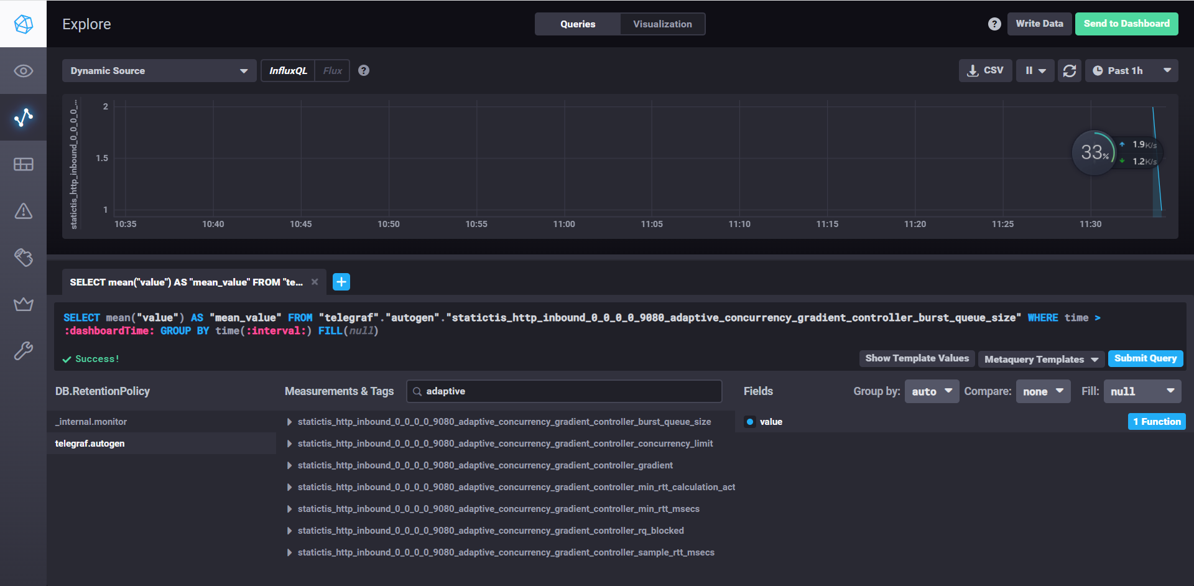Add a new query with plus button
The height and width of the screenshot is (586, 1194).
[341, 282]
